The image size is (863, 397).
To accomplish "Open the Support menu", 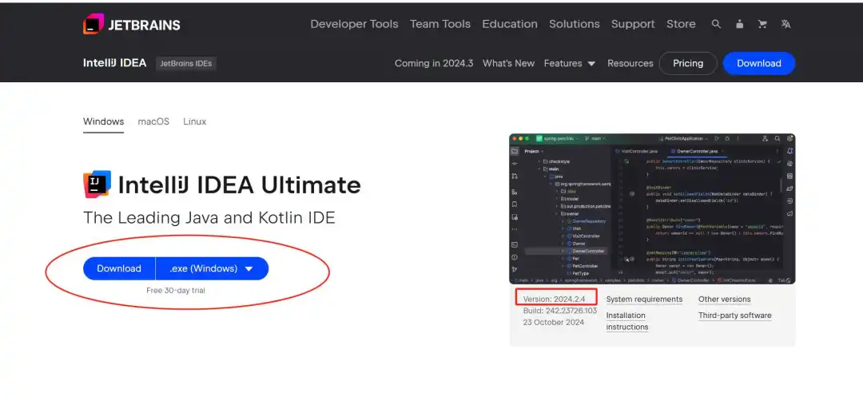I will click(633, 24).
